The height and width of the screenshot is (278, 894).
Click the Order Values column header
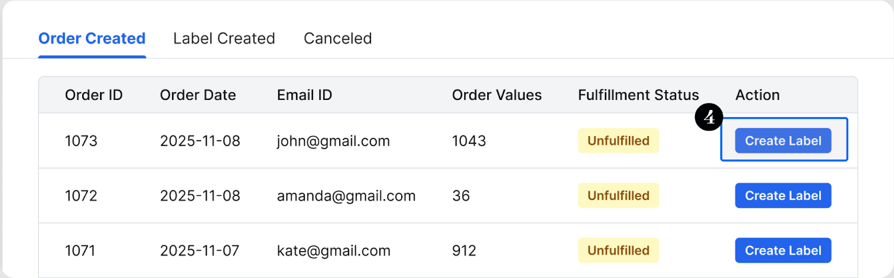[x=497, y=95]
